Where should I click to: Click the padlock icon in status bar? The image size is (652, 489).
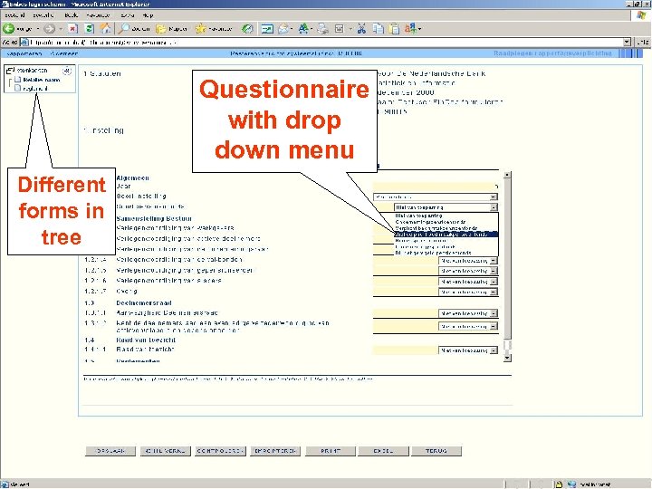[559, 484]
